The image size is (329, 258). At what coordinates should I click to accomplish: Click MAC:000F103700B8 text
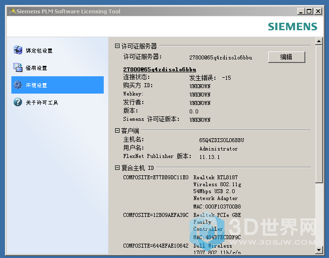217,206
